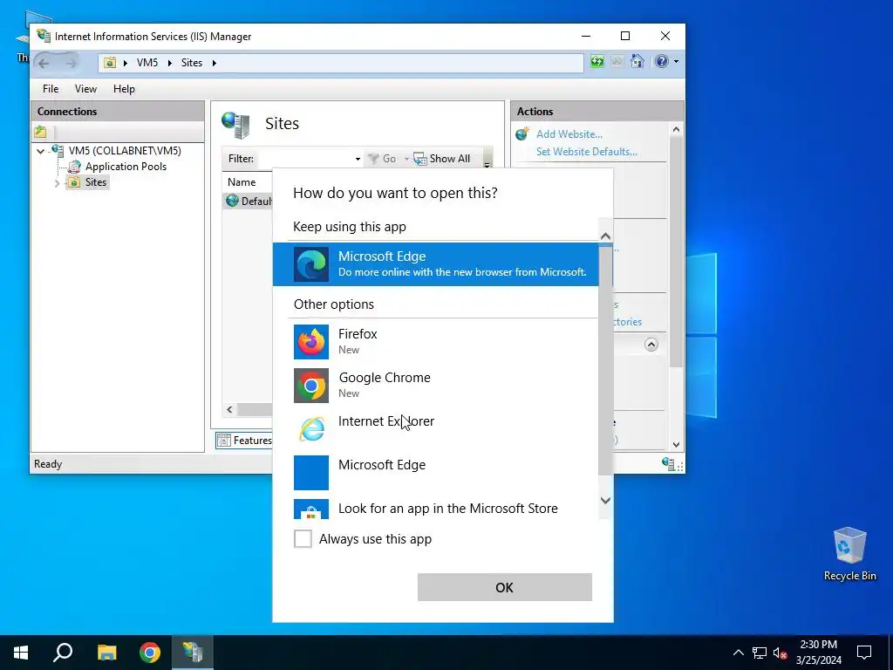This screenshot has height=670, width=893.
Task: Expand the Sites node in the Connections tree
Action: 57,183
